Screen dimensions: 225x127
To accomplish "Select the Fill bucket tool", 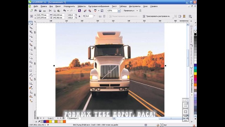I will (x=31, y=96).
